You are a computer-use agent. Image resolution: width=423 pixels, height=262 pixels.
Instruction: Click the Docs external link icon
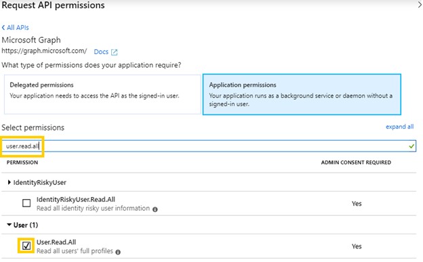coord(115,52)
